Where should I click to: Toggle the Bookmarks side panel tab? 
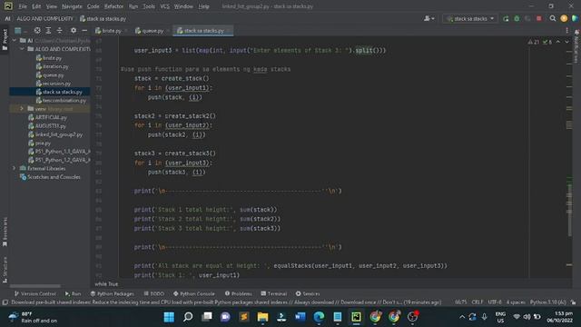point(5,232)
